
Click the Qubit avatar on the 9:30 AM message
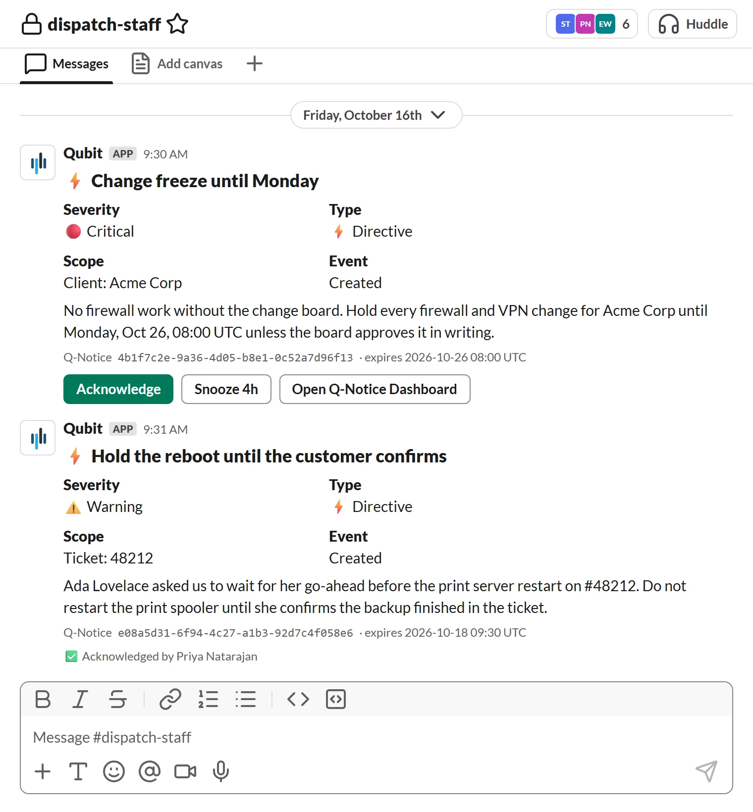[x=38, y=162]
